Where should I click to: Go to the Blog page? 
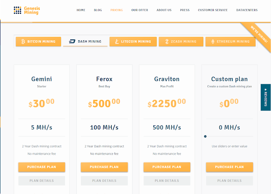(98, 10)
